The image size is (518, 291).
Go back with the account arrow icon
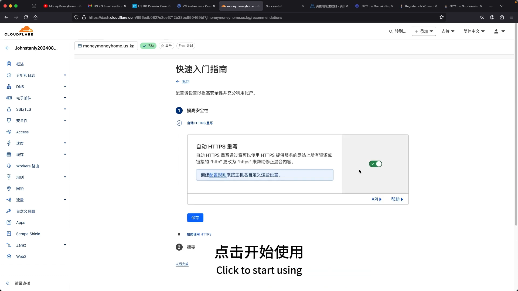[x=8, y=48]
